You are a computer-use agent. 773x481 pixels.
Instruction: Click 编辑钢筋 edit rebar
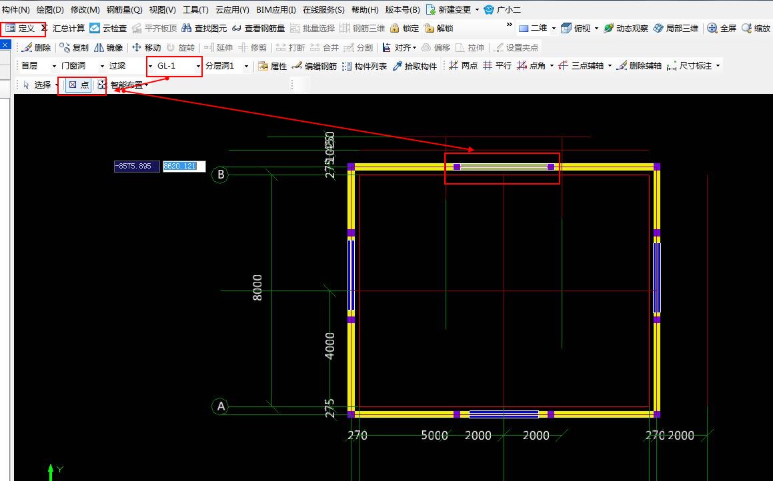click(315, 66)
